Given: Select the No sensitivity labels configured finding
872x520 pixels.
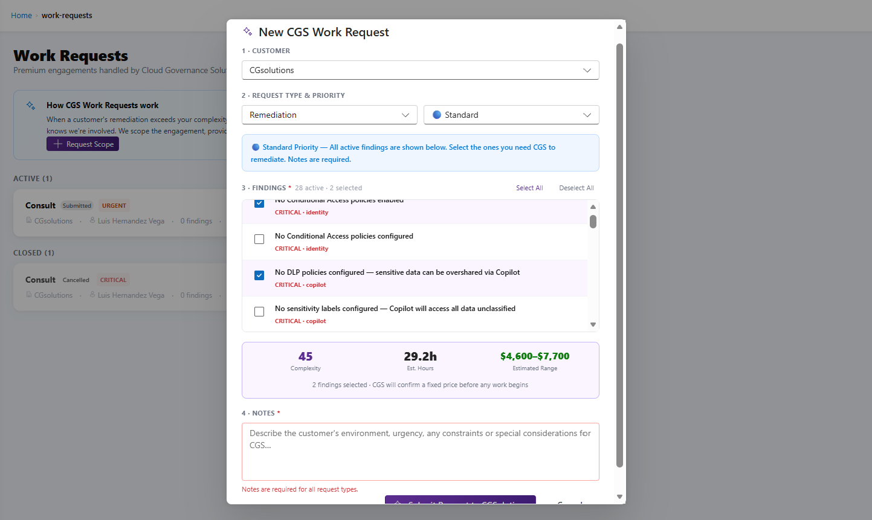Looking at the screenshot, I should tap(259, 312).
